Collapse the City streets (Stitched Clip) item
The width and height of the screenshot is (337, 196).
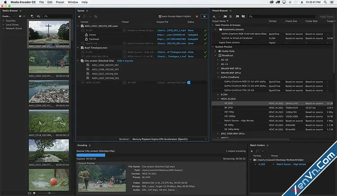coord(78,61)
